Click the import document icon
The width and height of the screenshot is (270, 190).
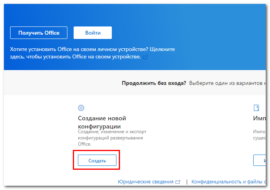click(x=256, y=108)
